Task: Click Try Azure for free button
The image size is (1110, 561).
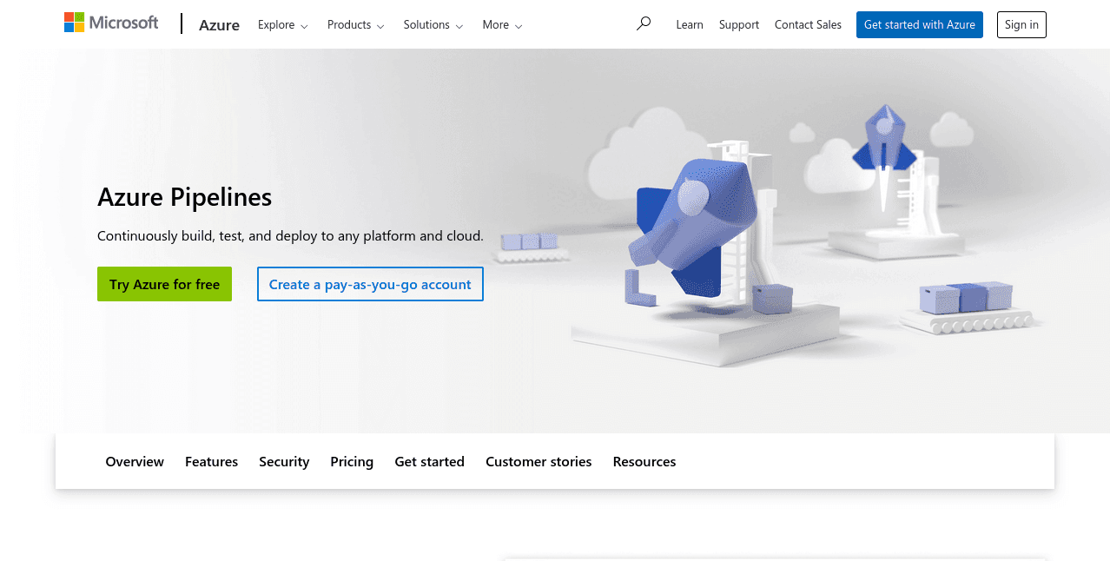Action: 164,284
